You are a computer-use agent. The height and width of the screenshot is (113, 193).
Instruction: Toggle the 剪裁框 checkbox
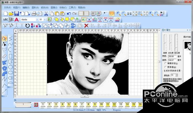coord(165,67)
